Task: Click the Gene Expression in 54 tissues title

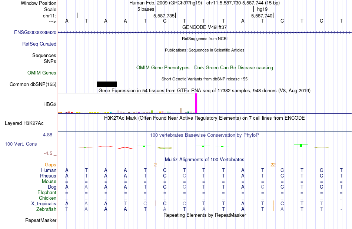Action: 205,91
